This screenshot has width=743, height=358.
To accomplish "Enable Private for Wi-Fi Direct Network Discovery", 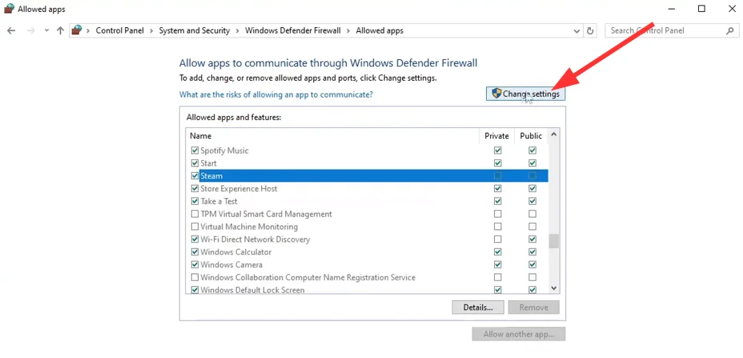I will [497, 239].
